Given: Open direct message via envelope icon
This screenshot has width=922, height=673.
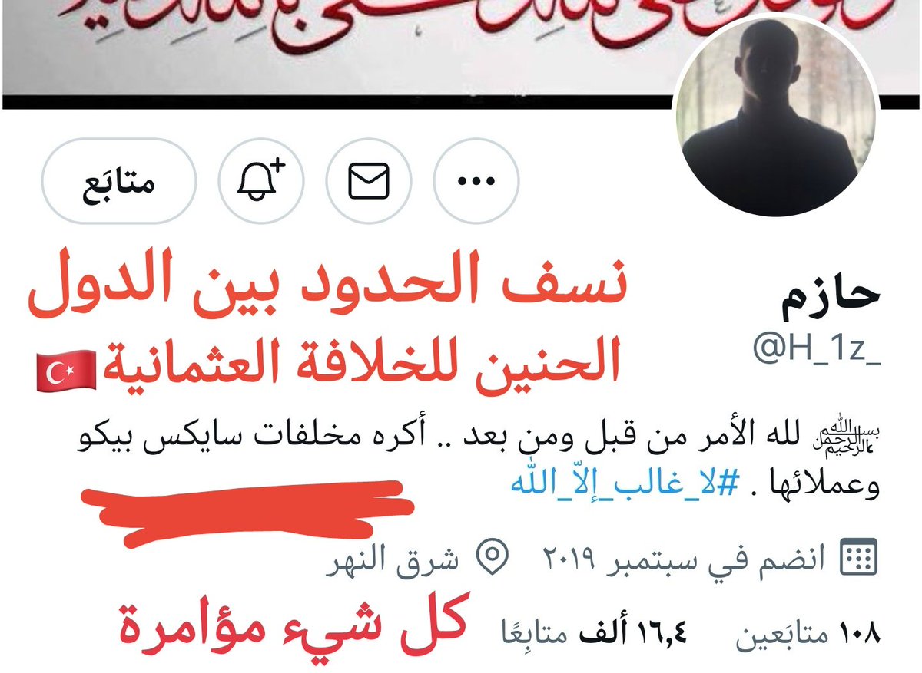Looking at the screenshot, I should pyautogui.click(x=368, y=181).
